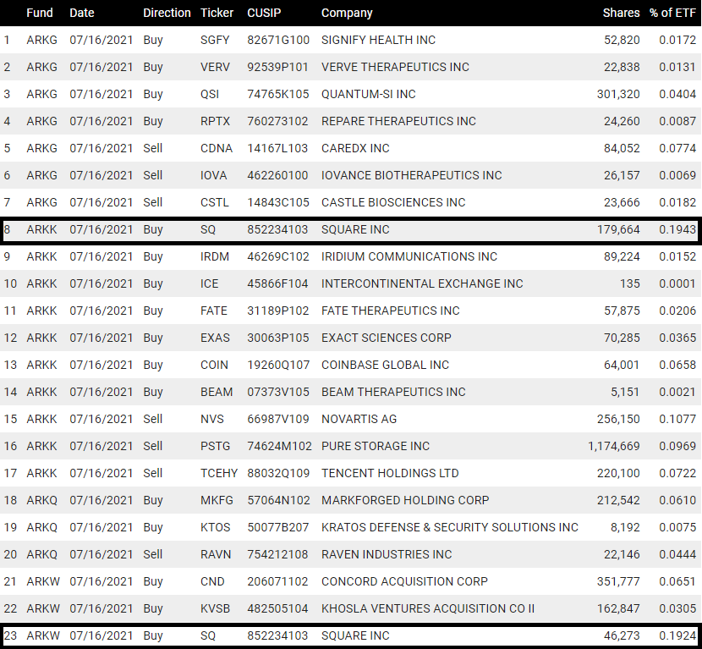Click the shares value "46,273"
Viewport: 702px width, 649px height.
pos(622,635)
